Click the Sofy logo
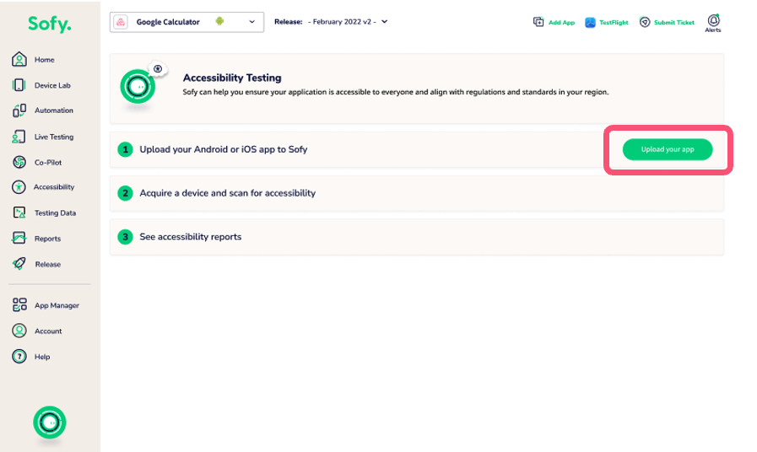 49,24
